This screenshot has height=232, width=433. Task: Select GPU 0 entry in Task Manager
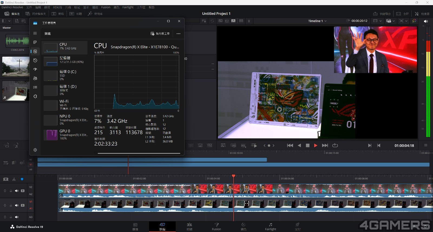[65, 135]
